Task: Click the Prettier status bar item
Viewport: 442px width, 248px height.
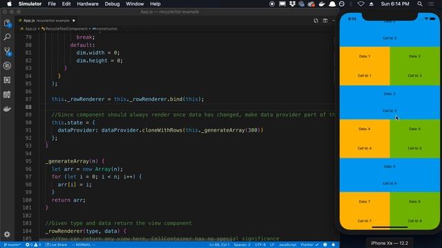Action: [309, 245]
